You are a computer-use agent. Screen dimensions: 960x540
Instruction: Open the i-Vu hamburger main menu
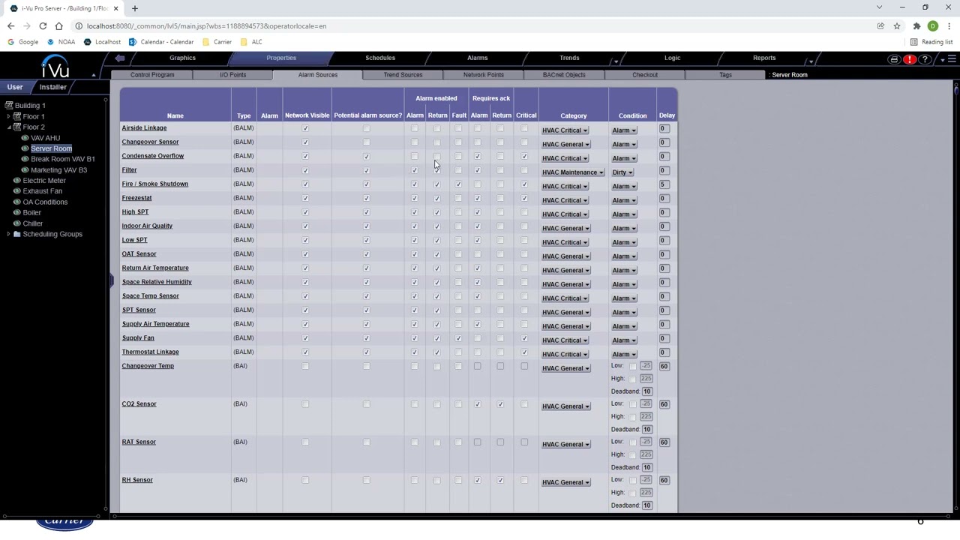(x=951, y=59)
